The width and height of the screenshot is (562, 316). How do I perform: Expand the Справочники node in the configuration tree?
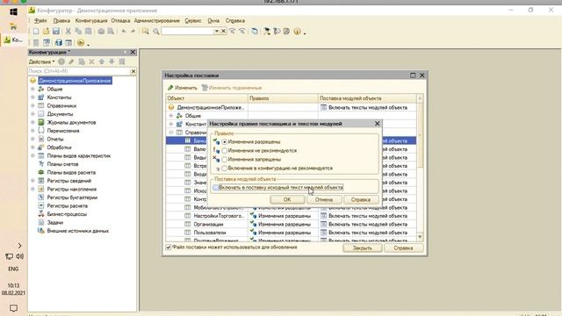pyautogui.click(x=32, y=105)
